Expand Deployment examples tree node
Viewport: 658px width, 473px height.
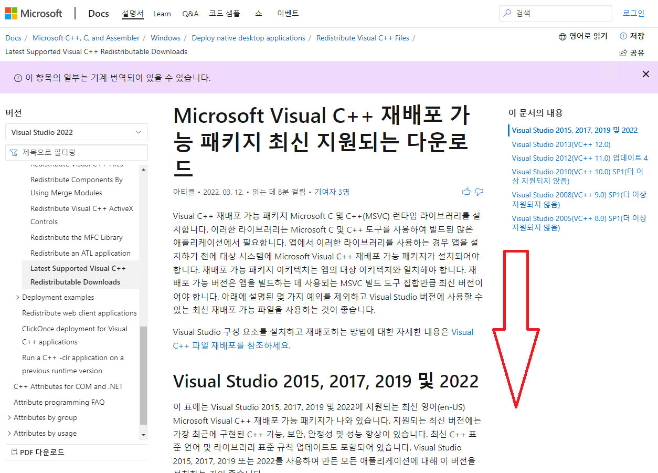coord(17,298)
